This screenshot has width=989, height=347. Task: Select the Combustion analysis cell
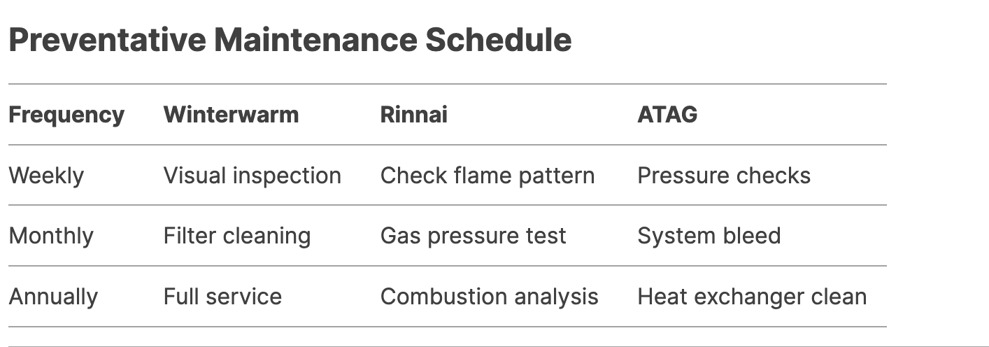point(490,297)
